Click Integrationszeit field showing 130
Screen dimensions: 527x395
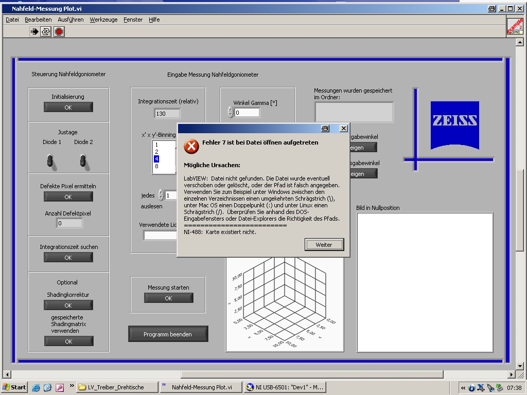167,114
